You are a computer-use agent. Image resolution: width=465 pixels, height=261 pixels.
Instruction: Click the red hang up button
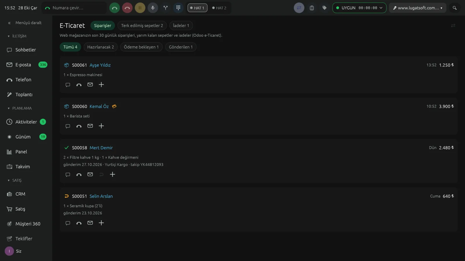pos(127,8)
